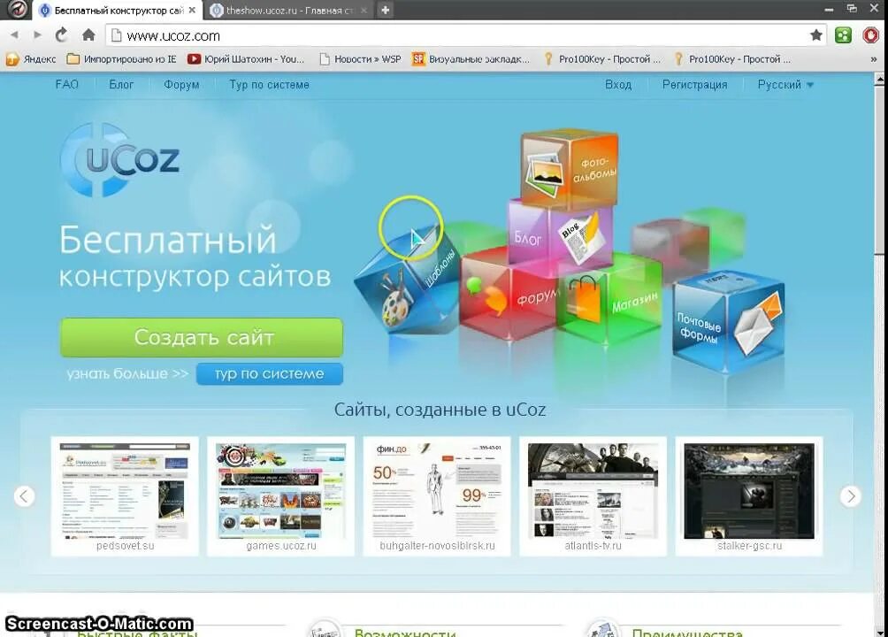Image resolution: width=888 pixels, height=637 pixels.
Task: Click the Фотоальбомы orange cube
Action: pyautogui.click(x=570, y=169)
